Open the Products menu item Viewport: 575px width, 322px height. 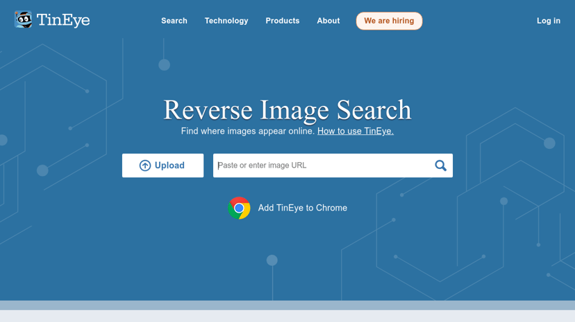click(x=283, y=21)
